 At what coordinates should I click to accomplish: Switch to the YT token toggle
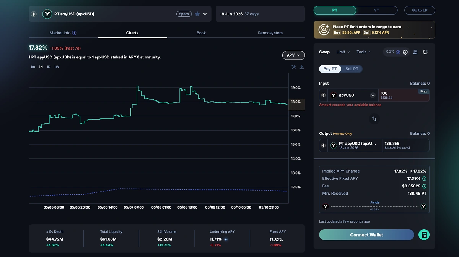pyautogui.click(x=376, y=10)
